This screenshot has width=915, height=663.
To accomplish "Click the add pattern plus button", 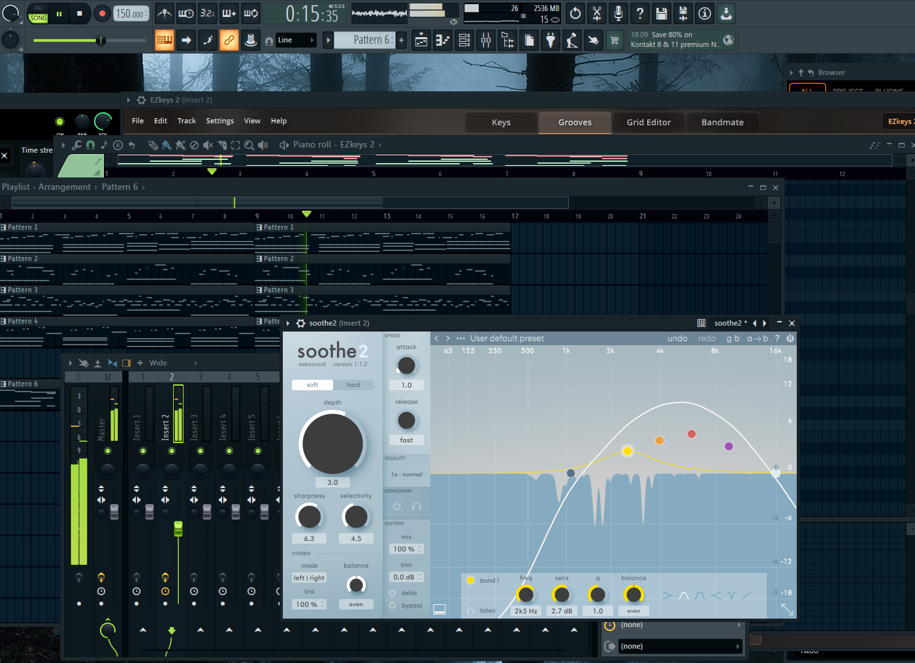I will pos(401,40).
